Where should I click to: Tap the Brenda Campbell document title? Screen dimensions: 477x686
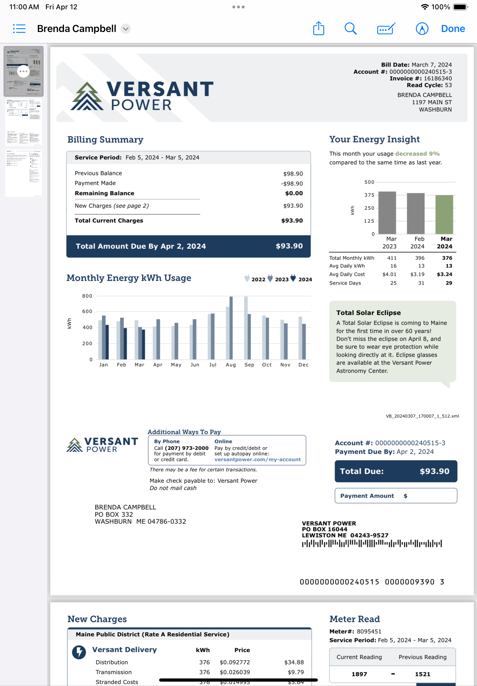click(76, 29)
